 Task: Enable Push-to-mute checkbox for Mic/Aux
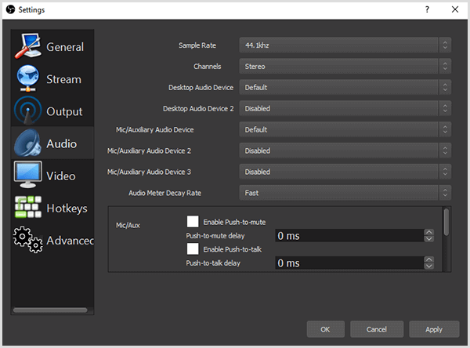193,222
